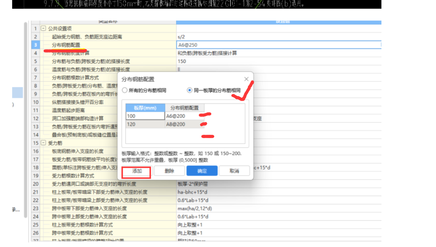Click the vertical scrollbar left of the table
Screen dimensions: 436x247
(x=25, y=120)
